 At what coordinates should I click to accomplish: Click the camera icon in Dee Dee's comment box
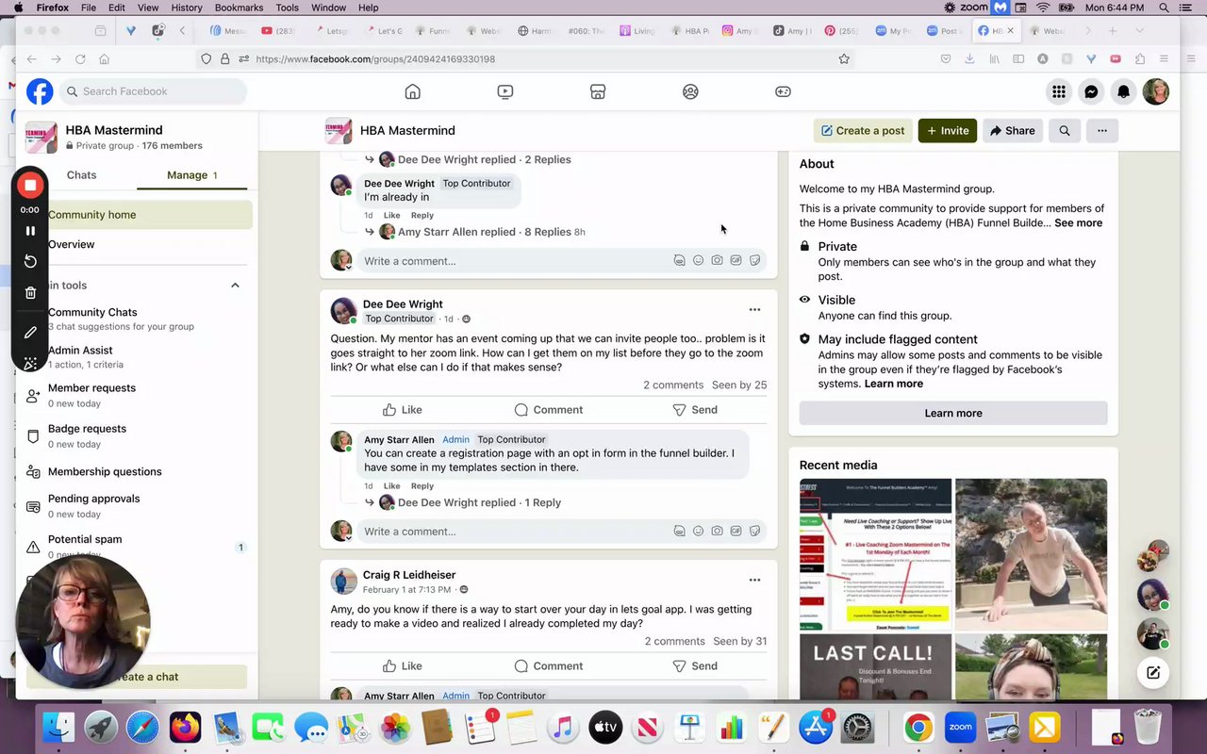pyautogui.click(x=717, y=532)
